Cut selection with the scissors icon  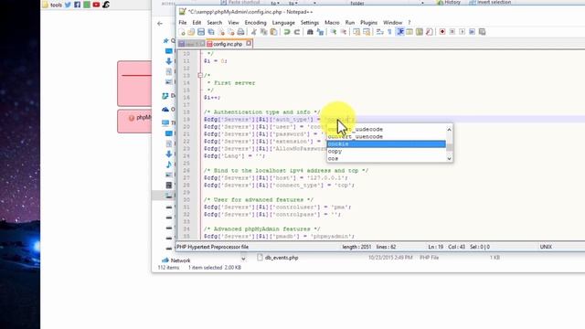[x=254, y=32]
